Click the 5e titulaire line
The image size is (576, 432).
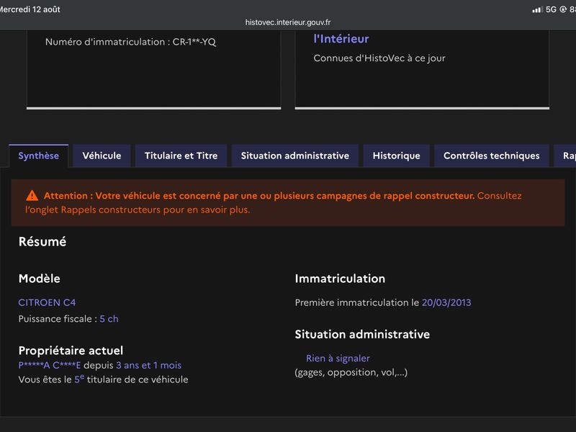coord(103,379)
